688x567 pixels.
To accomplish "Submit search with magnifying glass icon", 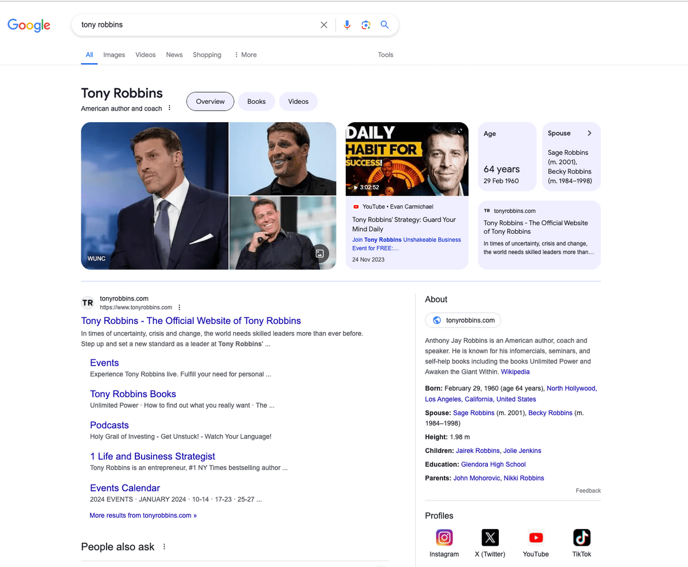I will 385,25.
